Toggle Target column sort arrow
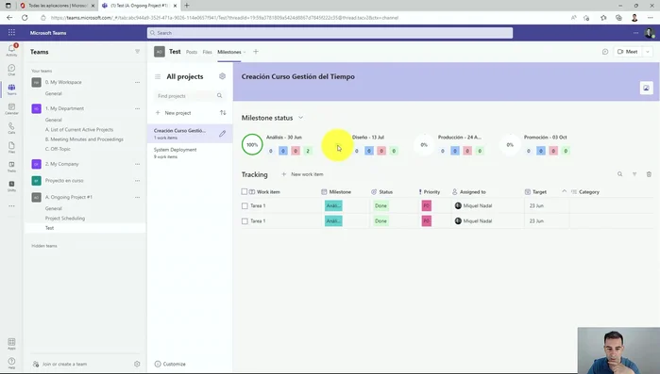This screenshot has height=374, width=660. click(564, 191)
